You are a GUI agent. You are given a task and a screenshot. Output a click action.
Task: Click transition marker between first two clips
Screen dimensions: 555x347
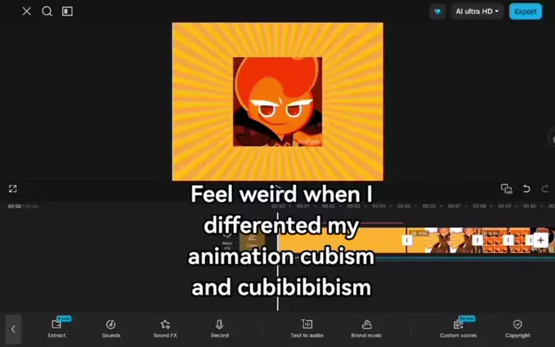tap(407, 241)
